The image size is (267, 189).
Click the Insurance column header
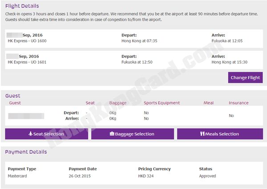(239, 103)
